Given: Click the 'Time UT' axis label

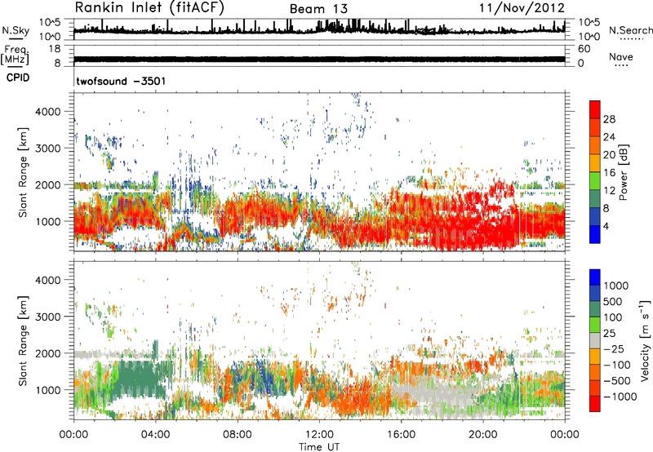Looking at the screenshot, I should [x=319, y=447].
